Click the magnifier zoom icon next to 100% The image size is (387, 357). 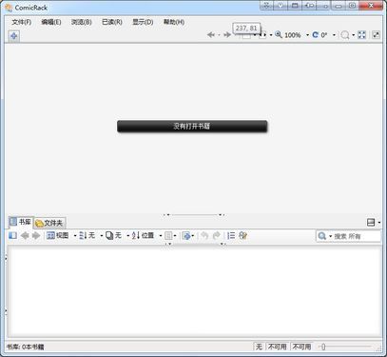click(x=279, y=34)
